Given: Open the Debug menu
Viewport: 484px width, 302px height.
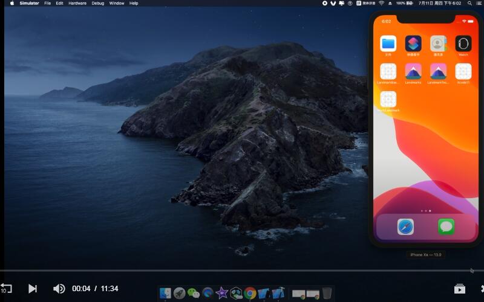Looking at the screenshot, I should pos(97,3).
